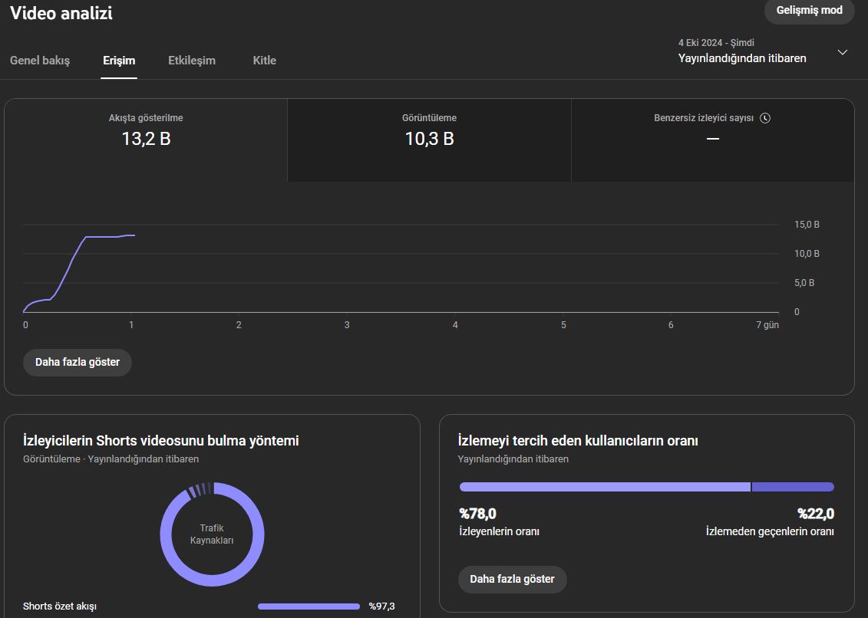
Task: Select the Görüntüleme metric card
Action: [429, 140]
